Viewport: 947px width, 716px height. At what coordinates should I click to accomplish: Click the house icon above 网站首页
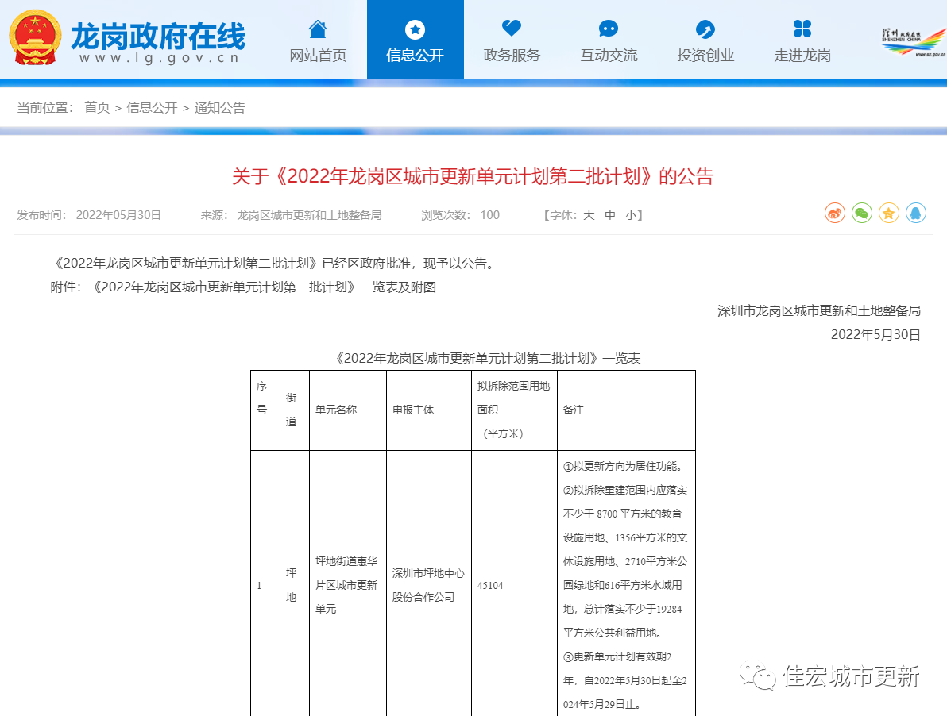point(318,29)
